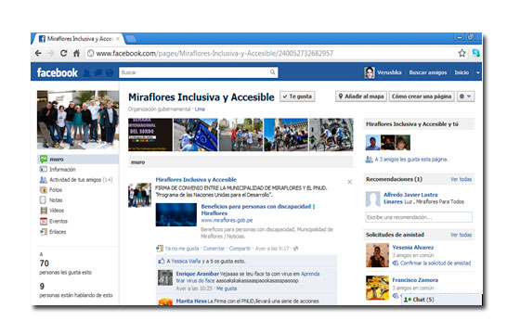Open Francisco Zamora's profile photo

click(x=377, y=288)
